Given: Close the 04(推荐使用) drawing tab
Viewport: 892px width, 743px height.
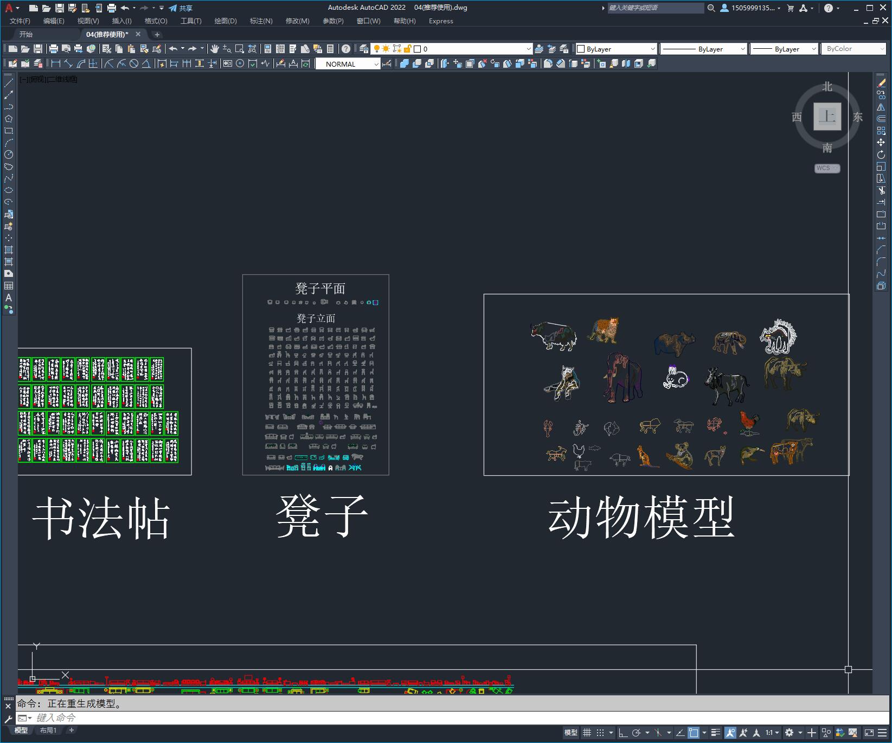Looking at the screenshot, I should coord(138,34).
